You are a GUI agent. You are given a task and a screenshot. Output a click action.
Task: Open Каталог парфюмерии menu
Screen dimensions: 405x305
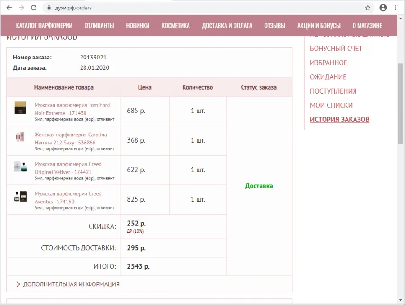pyautogui.click(x=44, y=26)
